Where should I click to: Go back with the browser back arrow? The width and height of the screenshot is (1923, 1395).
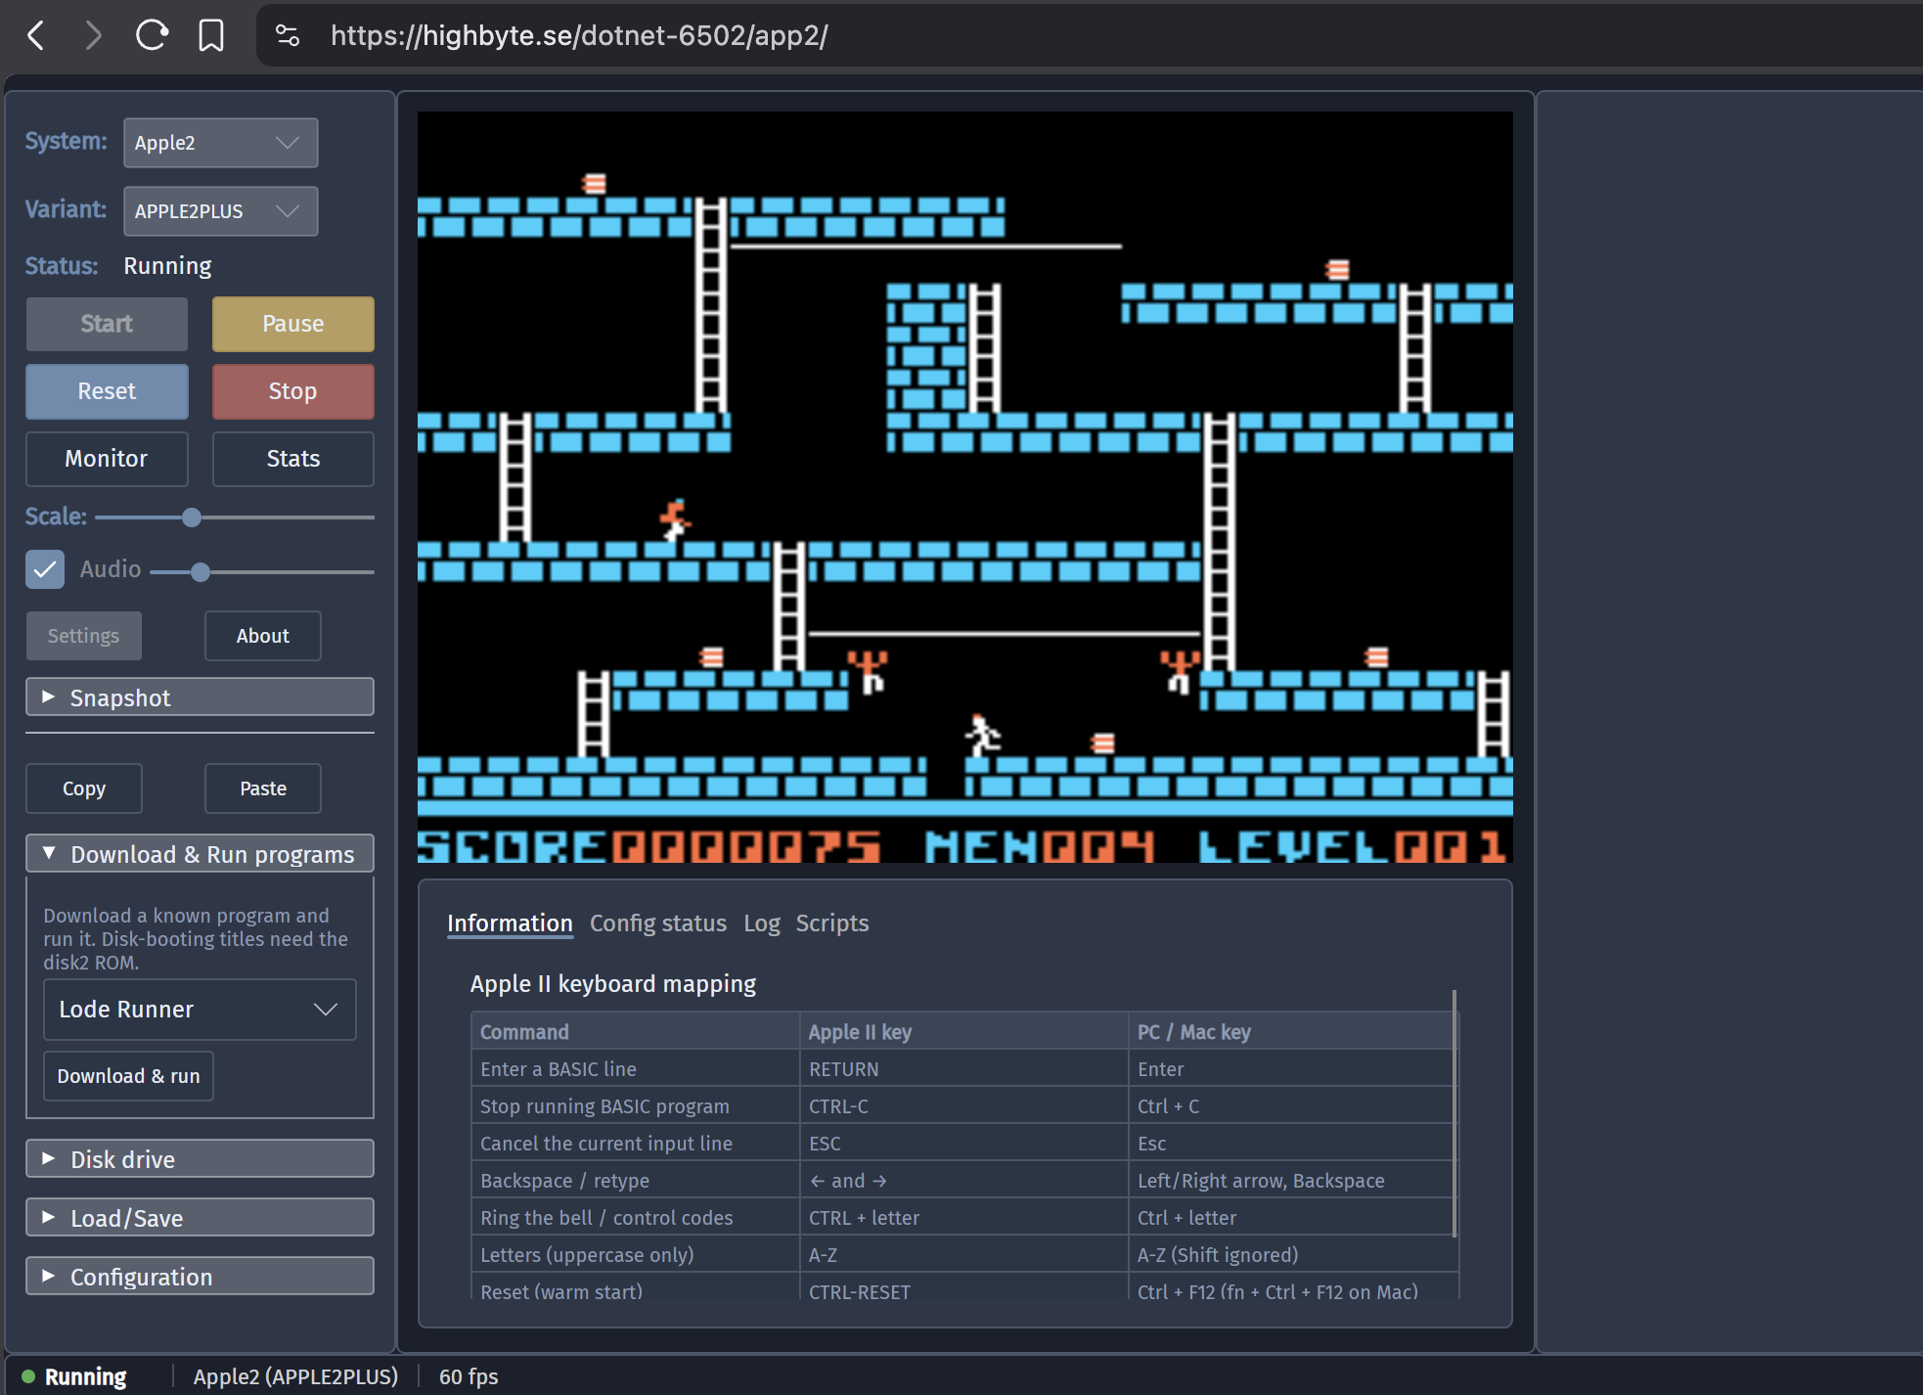click(x=36, y=36)
